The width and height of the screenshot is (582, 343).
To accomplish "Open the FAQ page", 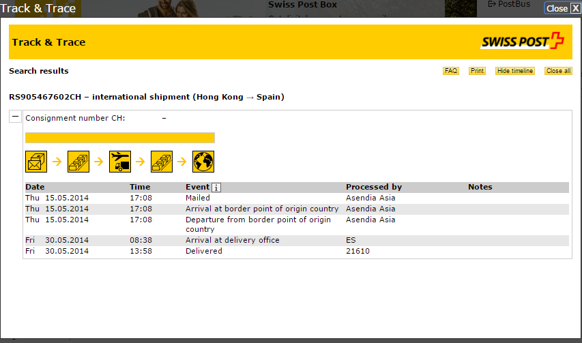I will [451, 71].
